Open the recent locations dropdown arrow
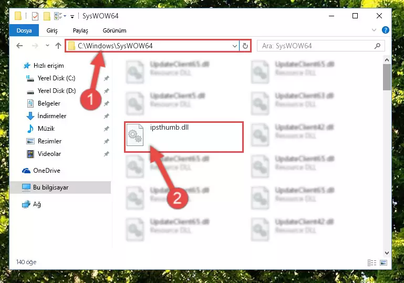404x283 pixels. coord(47,46)
